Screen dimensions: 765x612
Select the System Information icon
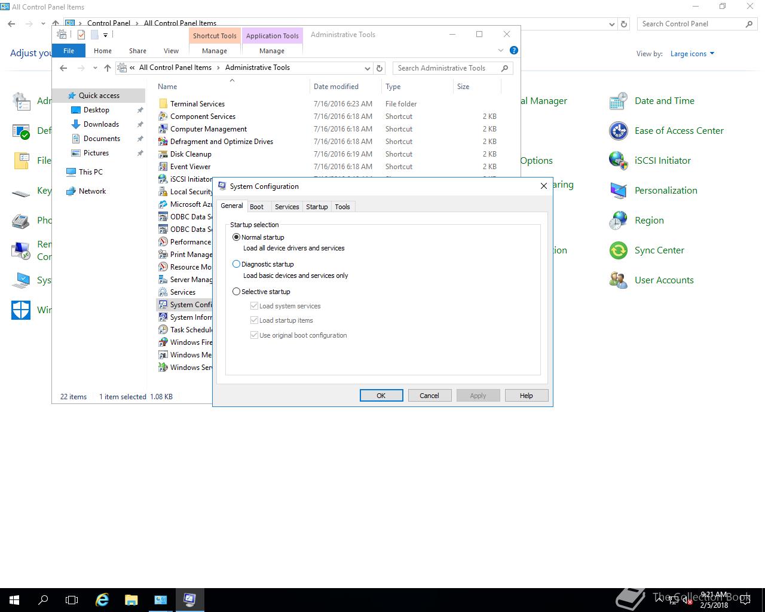(x=163, y=317)
